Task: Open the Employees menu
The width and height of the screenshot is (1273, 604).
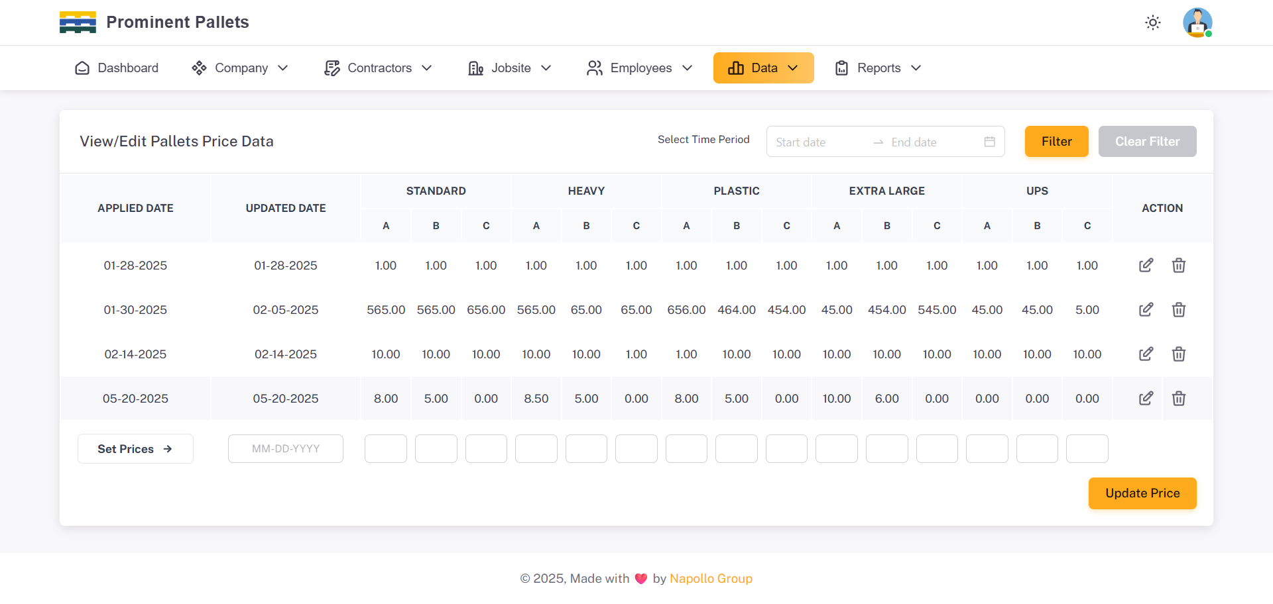Action: (x=639, y=68)
